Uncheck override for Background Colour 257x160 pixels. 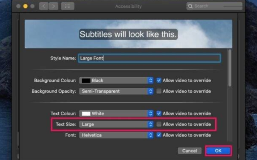click(x=159, y=80)
